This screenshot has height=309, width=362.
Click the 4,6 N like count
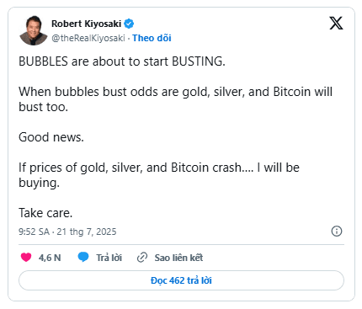[50, 258]
